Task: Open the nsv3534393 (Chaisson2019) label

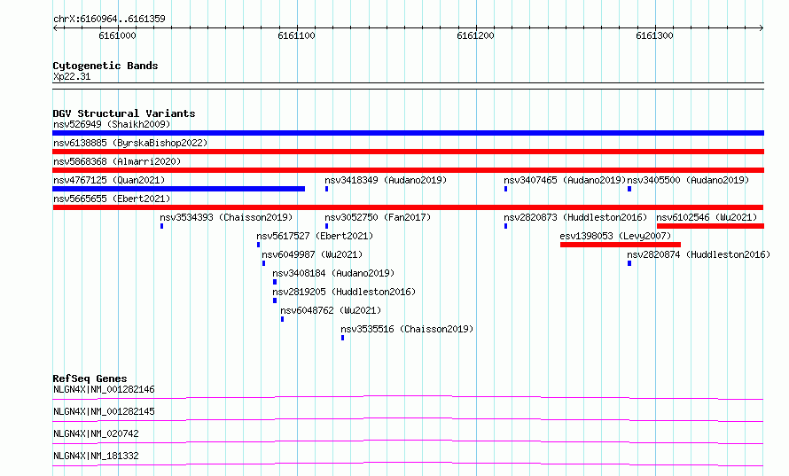Action: click(226, 217)
